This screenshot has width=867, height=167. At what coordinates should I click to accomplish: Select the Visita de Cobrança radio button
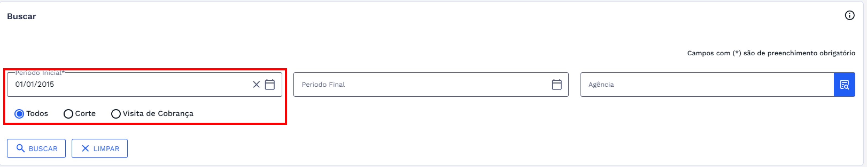[x=116, y=114]
